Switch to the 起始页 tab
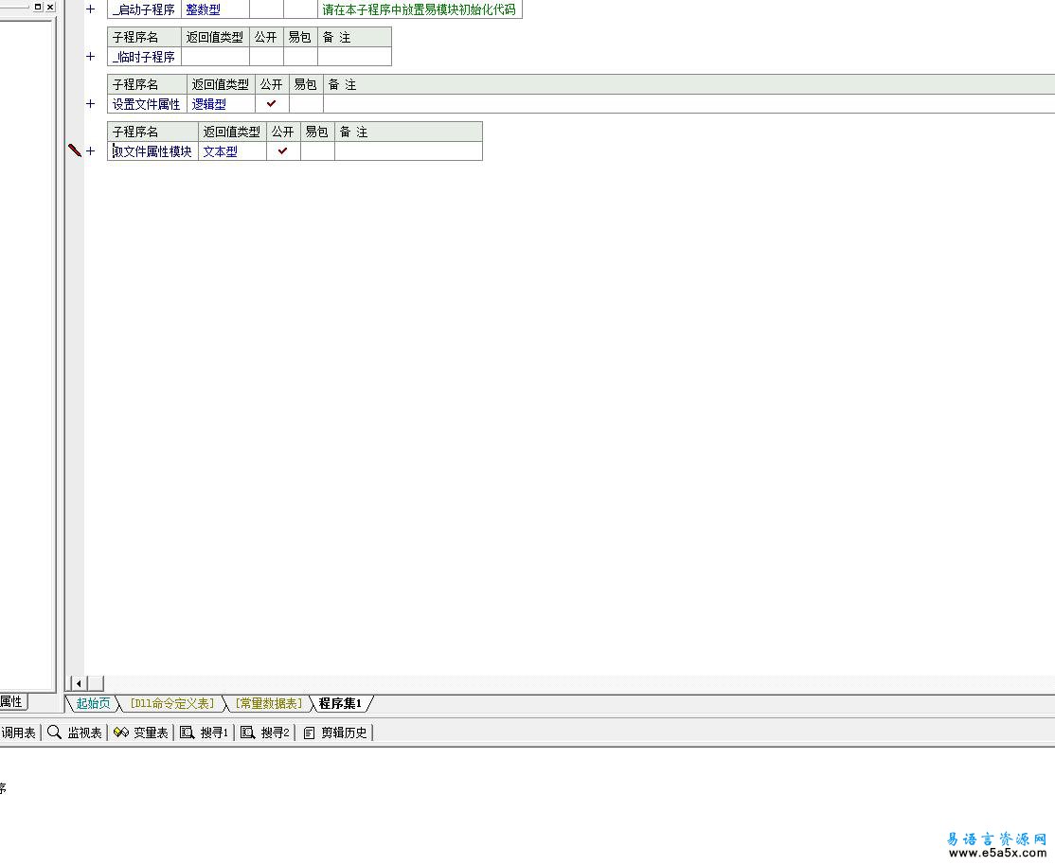Screen dimensions: 1055x865 click(x=93, y=703)
